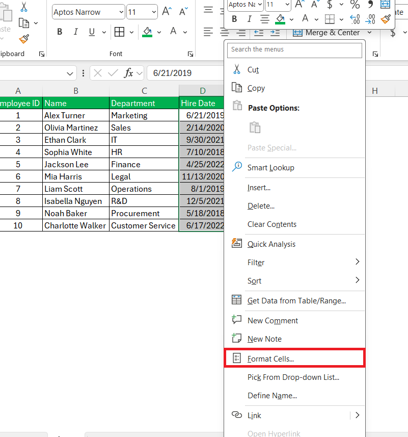Click the Smart Lookup icon
This screenshot has width=408, height=437.
(237, 167)
